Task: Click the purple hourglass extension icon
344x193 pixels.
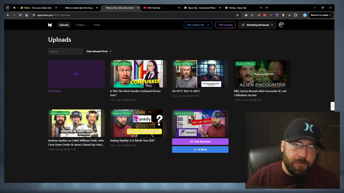Action: coord(277,15)
